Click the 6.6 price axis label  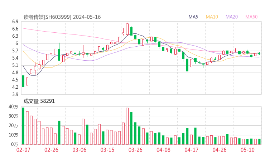(x=15, y=29)
